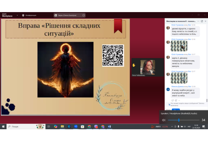Add emoji reaction to last chat message
Screen dimensions: 208x141
point(176,100)
